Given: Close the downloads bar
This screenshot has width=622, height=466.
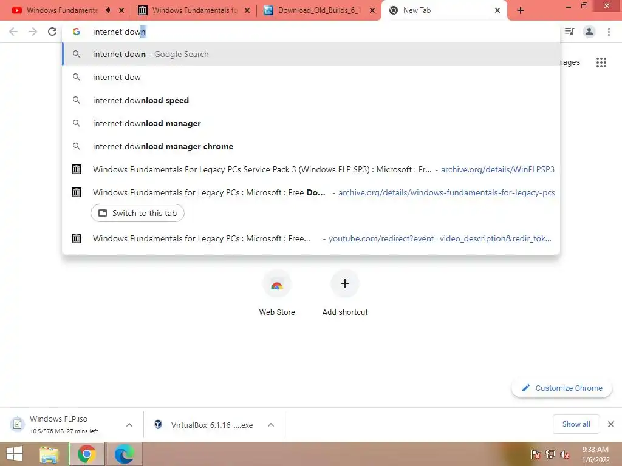Looking at the screenshot, I should [x=611, y=424].
